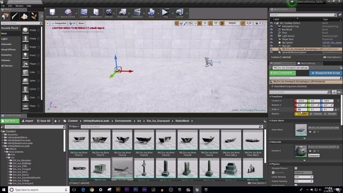Open the Edit menu
This screenshot has width=343, height=193.
tap(10, 6)
